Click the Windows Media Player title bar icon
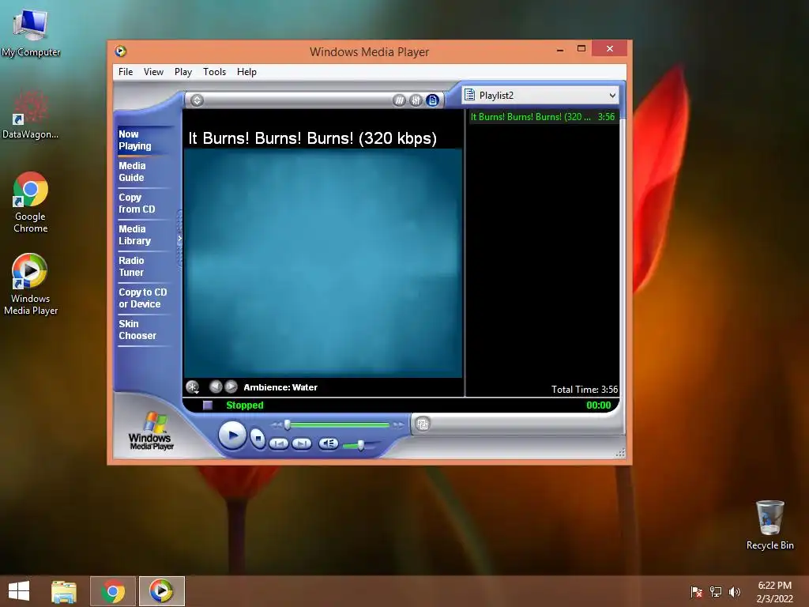809x607 pixels. point(121,51)
